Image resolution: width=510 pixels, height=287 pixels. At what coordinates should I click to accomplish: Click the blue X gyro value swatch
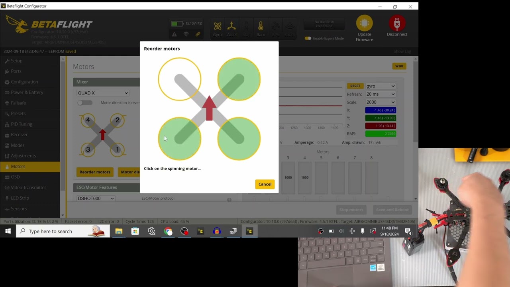381,110
